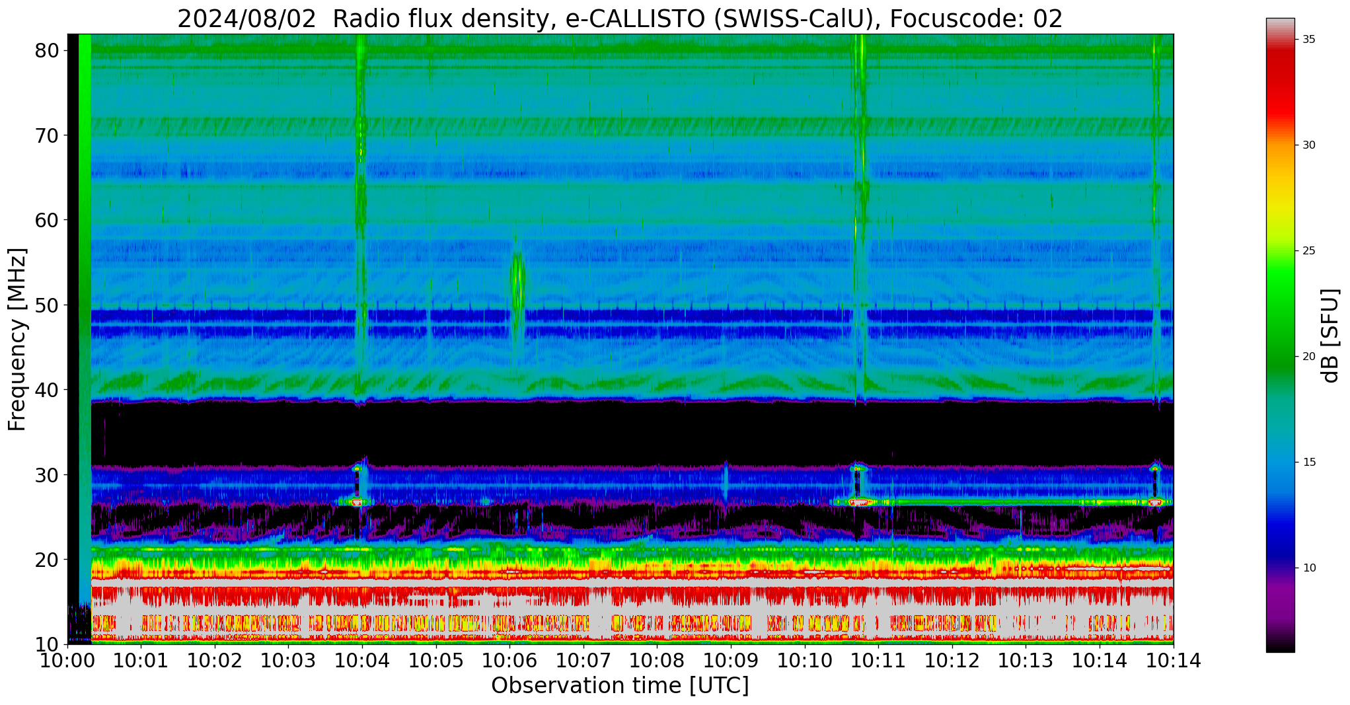Click the 30 MHz frequency tick label
The width and height of the screenshot is (1350, 705).
pyautogui.click(x=48, y=474)
